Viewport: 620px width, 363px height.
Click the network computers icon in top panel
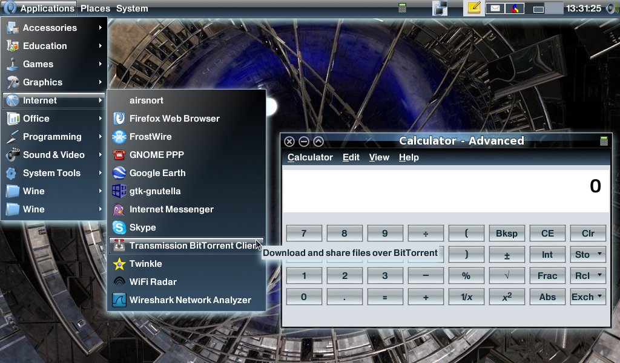tap(440, 8)
